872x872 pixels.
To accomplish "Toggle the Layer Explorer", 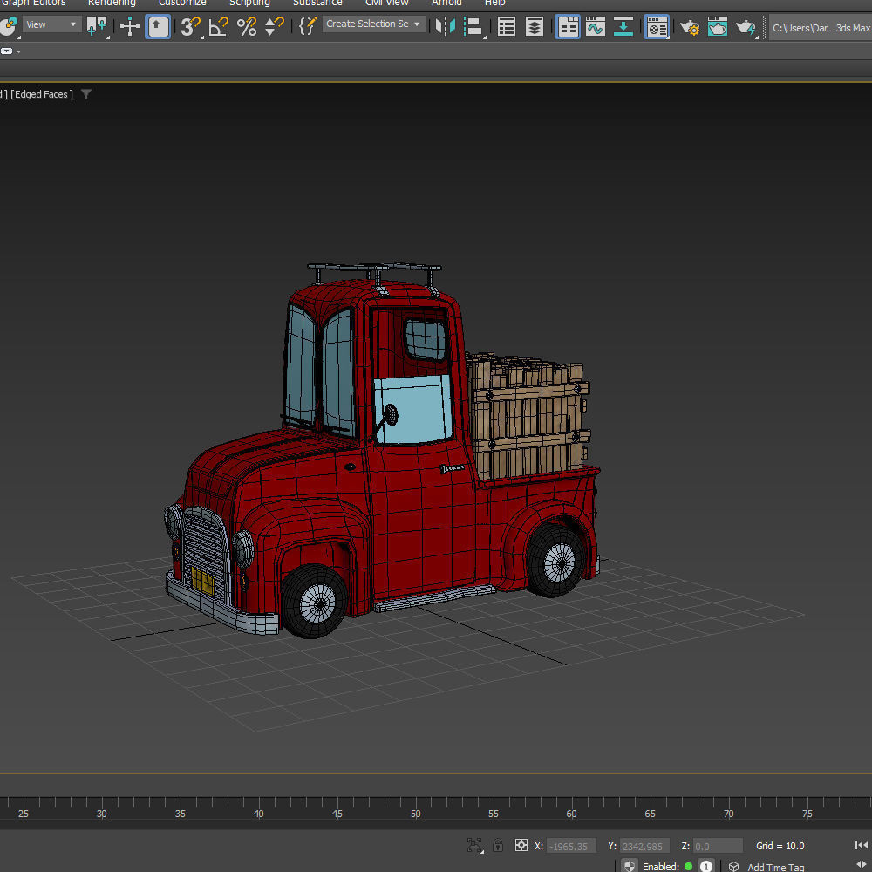I will pyautogui.click(x=535, y=26).
